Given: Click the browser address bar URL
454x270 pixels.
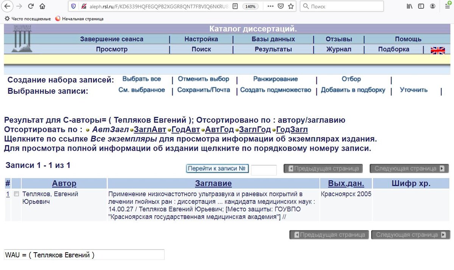Looking at the screenshot, I should (x=158, y=6).
